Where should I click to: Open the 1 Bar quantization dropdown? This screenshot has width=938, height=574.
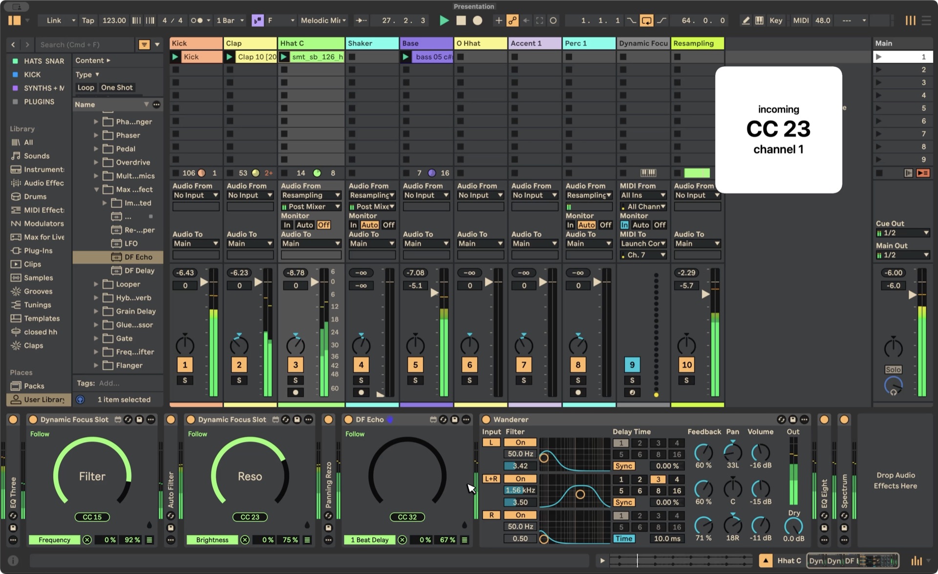click(230, 21)
